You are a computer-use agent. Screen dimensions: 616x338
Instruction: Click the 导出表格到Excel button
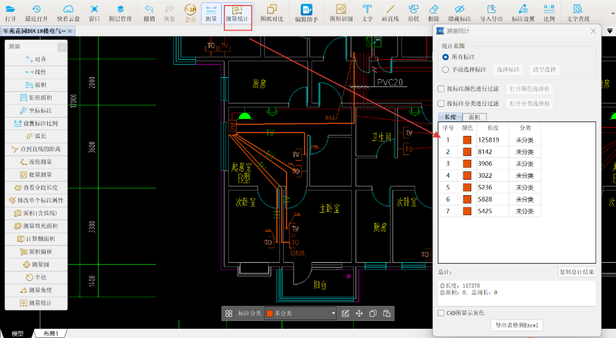pyautogui.click(x=516, y=325)
